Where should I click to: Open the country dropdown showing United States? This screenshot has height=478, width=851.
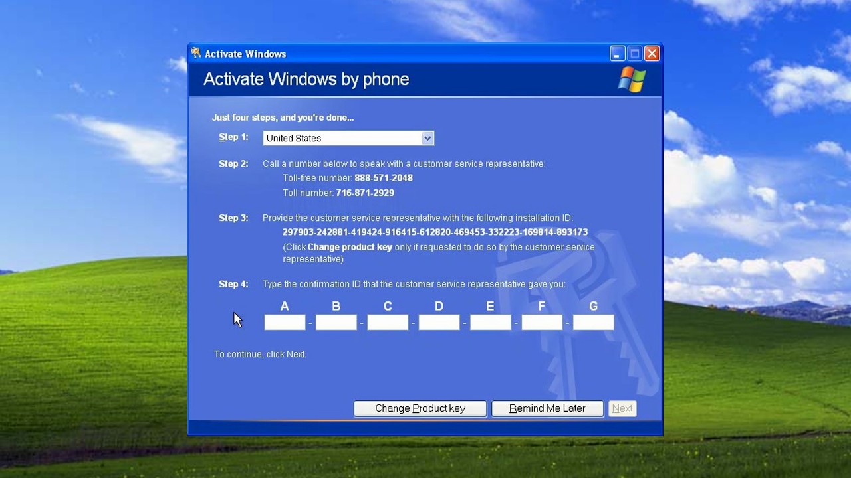pos(348,138)
